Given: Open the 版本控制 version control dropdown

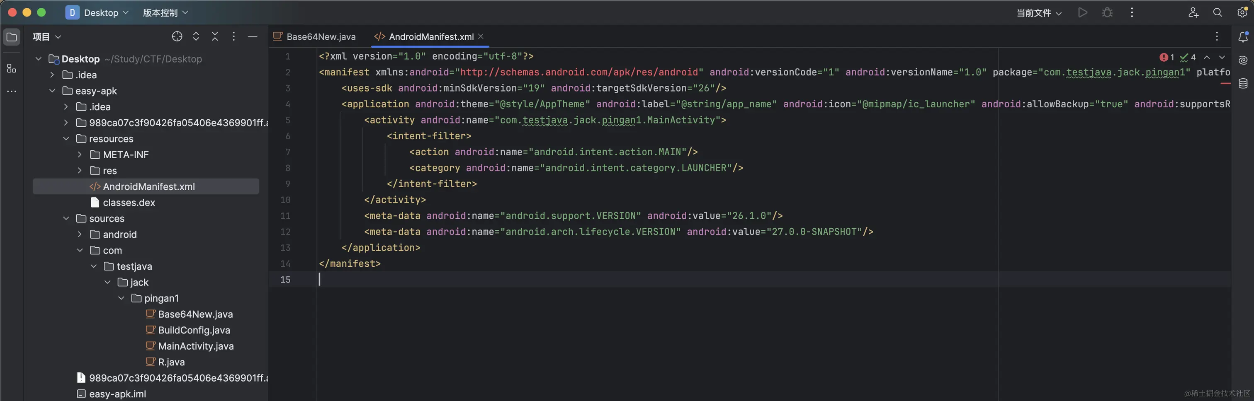Looking at the screenshot, I should tap(165, 13).
